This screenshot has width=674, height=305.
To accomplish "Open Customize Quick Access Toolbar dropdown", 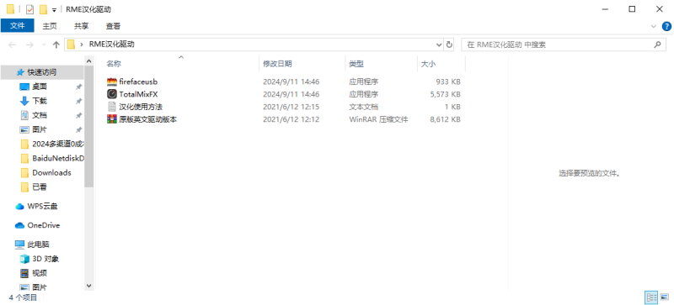I will coord(54,9).
